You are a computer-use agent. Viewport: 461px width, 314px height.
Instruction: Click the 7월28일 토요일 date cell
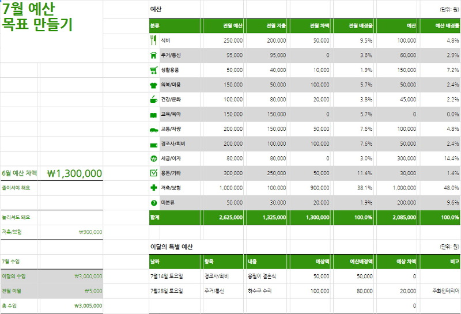175,291
